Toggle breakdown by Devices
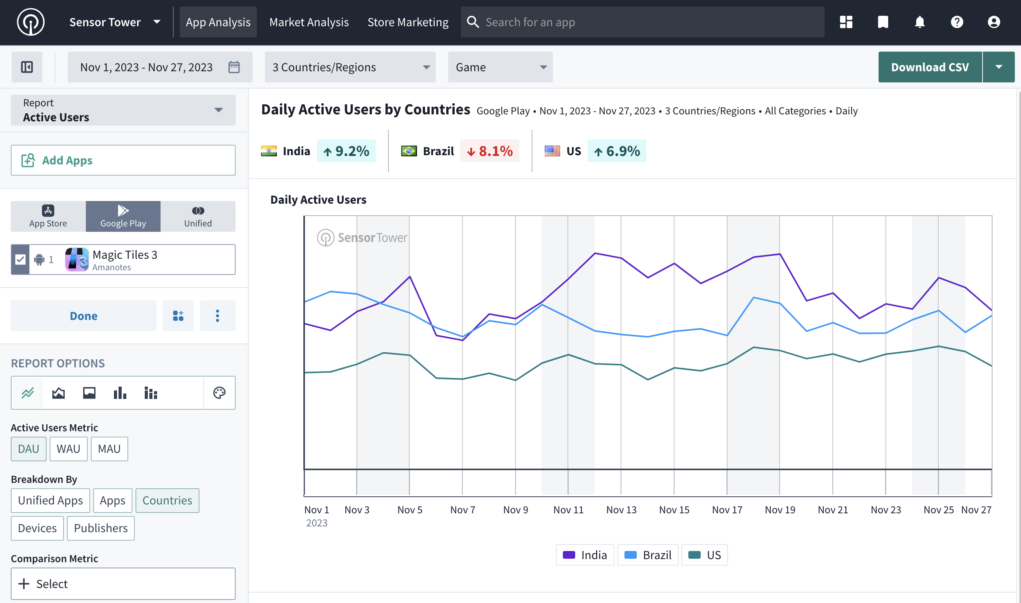 click(37, 528)
